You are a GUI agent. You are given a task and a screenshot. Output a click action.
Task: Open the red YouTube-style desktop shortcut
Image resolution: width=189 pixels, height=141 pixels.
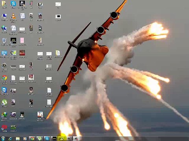click(x=4, y=127)
